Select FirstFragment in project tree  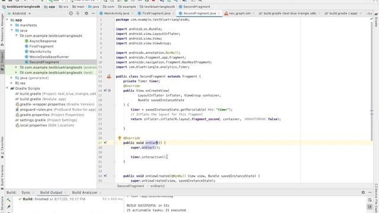[41, 46]
